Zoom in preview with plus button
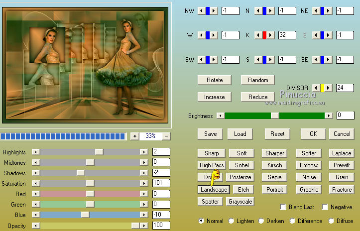 pyautogui.click(x=135, y=136)
